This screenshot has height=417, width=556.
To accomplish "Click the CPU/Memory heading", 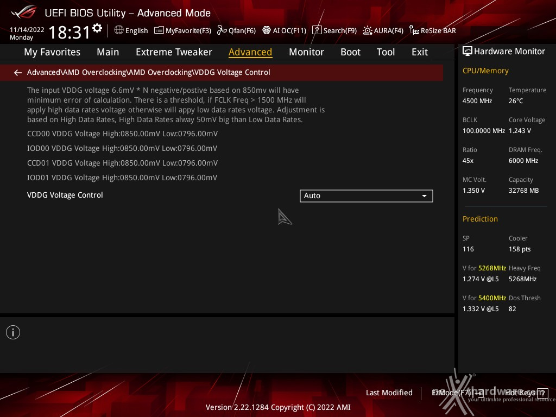I will tap(485, 71).
